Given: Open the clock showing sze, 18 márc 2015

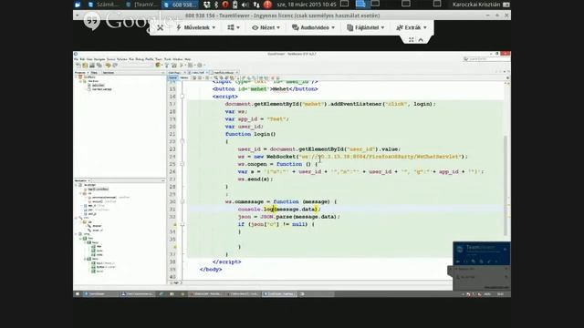Looking at the screenshot, I should (307, 5).
